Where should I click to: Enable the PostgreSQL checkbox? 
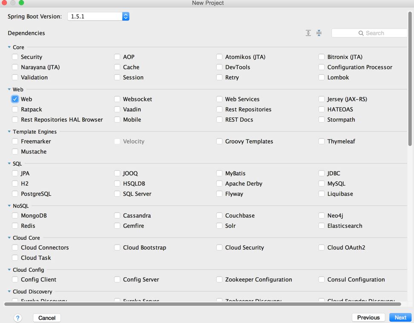point(15,194)
